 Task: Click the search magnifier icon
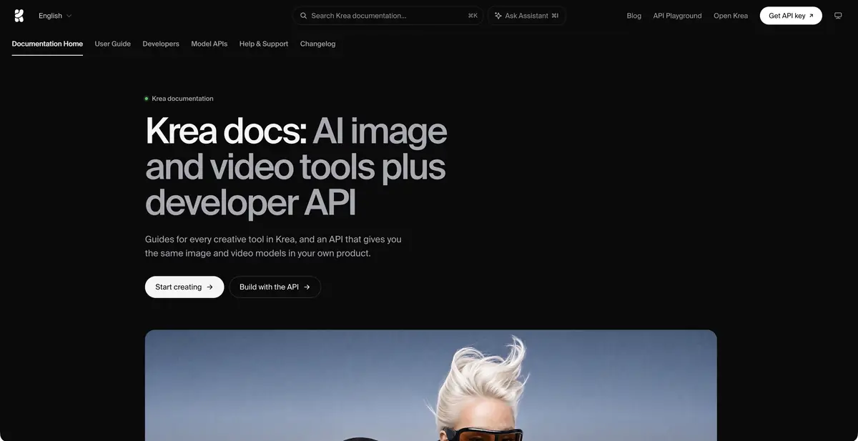click(304, 16)
